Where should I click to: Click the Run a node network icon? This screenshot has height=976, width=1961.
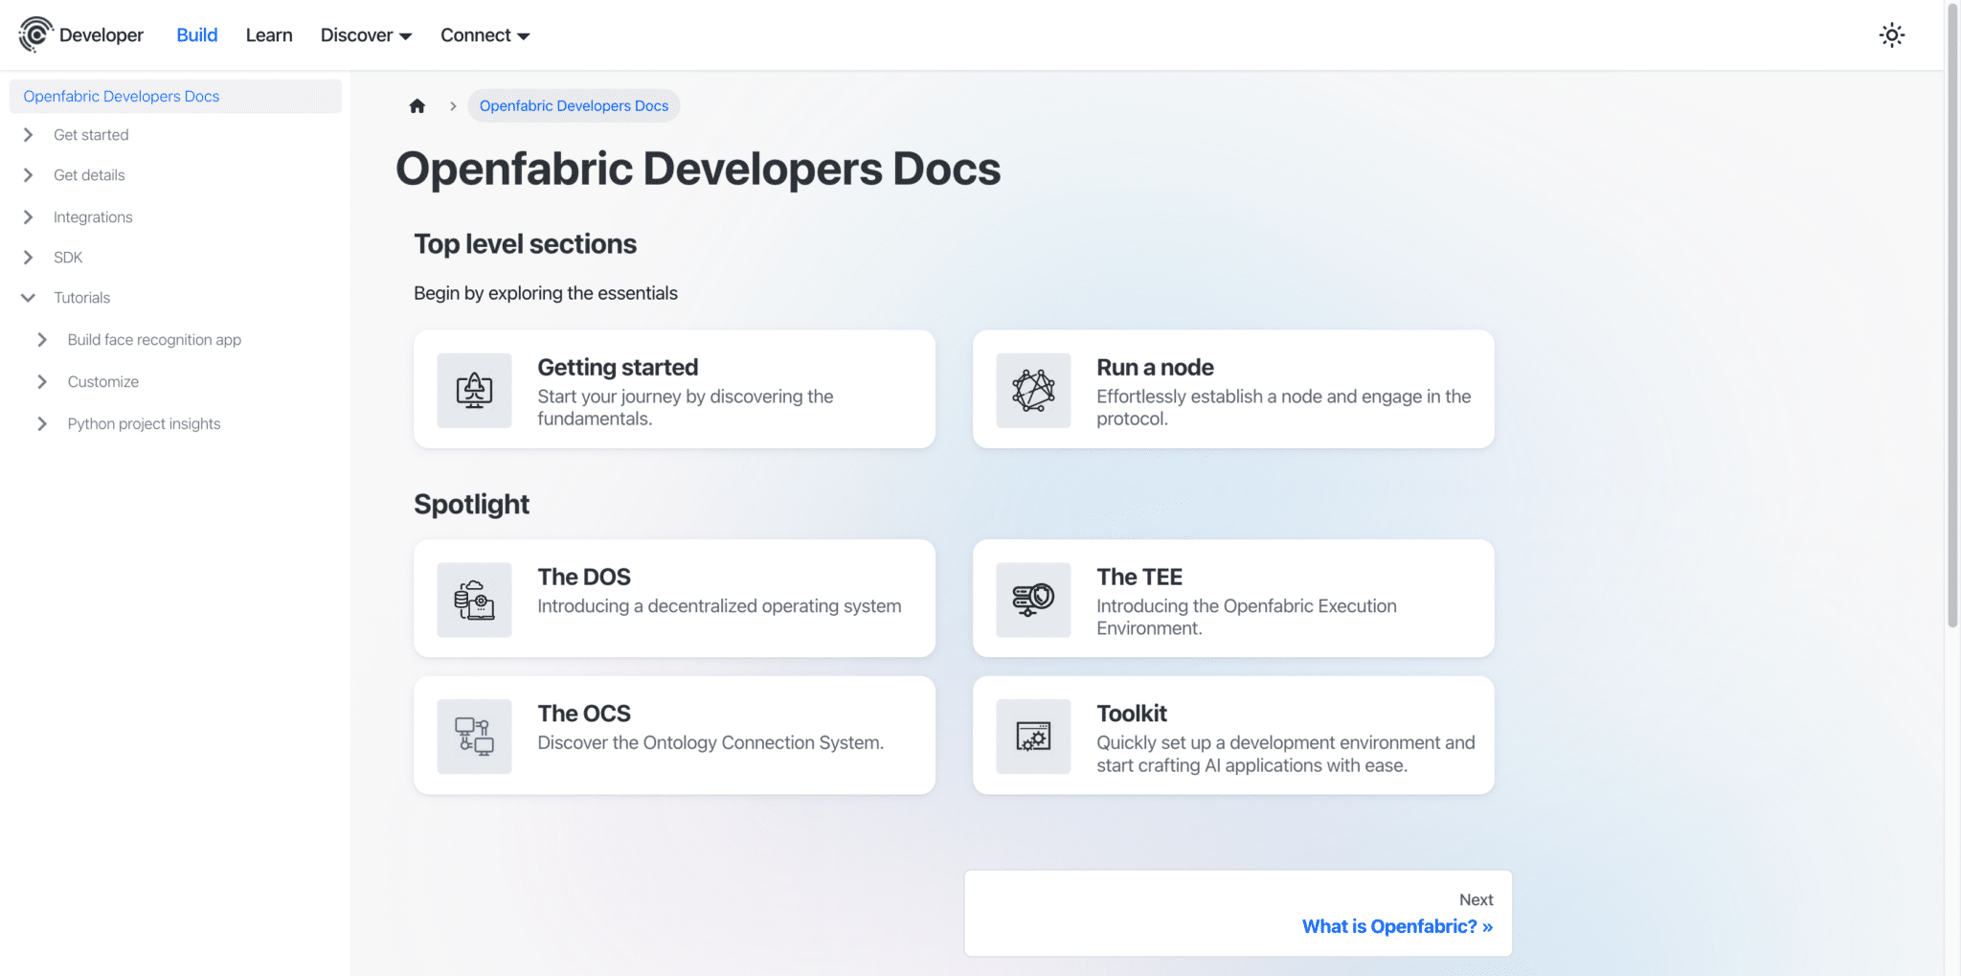[1033, 390]
